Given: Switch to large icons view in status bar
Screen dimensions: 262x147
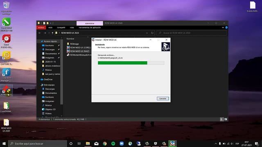Looking at the screenshot, I should (226, 119).
